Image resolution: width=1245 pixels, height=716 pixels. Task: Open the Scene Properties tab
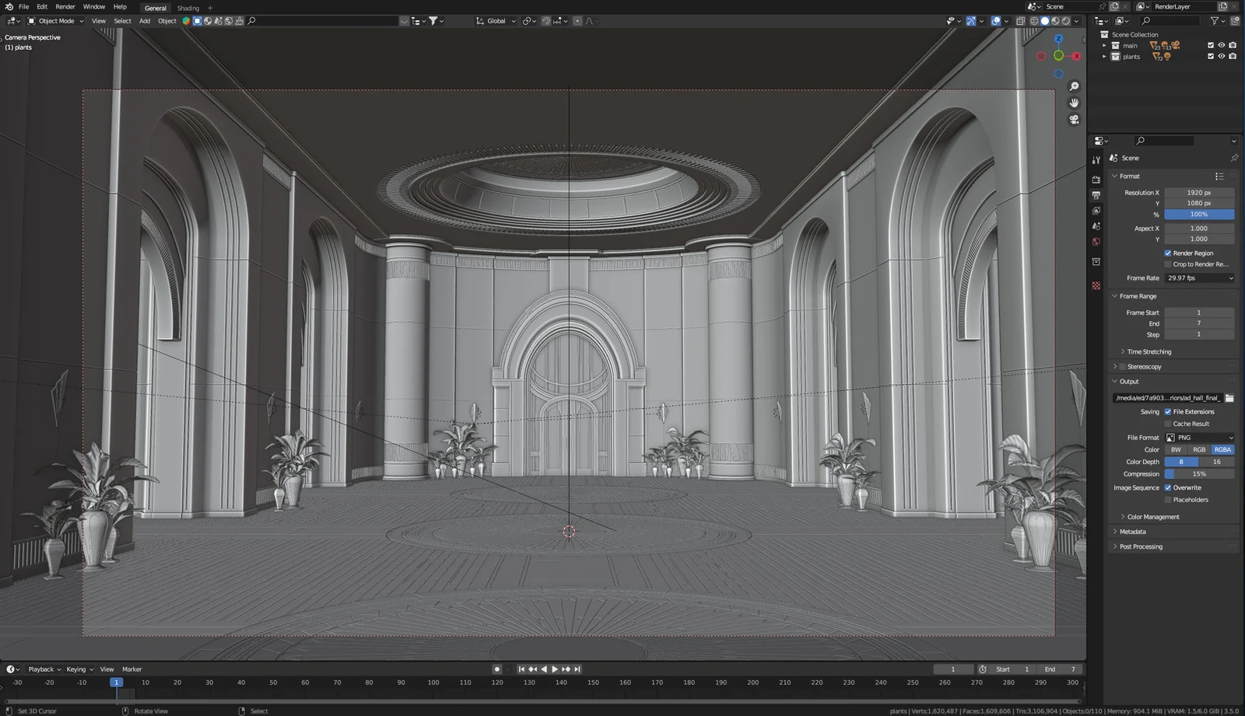point(1096,226)
